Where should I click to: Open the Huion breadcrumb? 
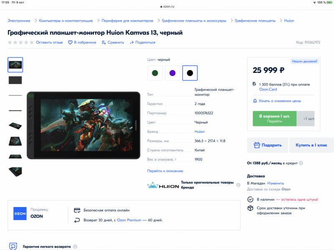click(x=289, y=20)
